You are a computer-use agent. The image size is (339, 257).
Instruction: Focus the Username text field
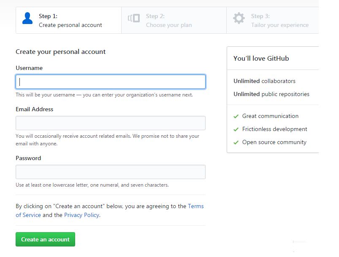point(111,82)
